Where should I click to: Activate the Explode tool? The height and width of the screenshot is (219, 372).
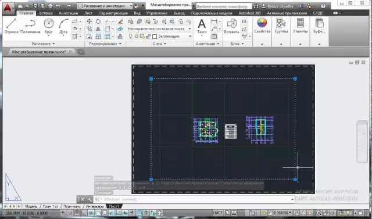pyautogui.click(x=120, y=29)
